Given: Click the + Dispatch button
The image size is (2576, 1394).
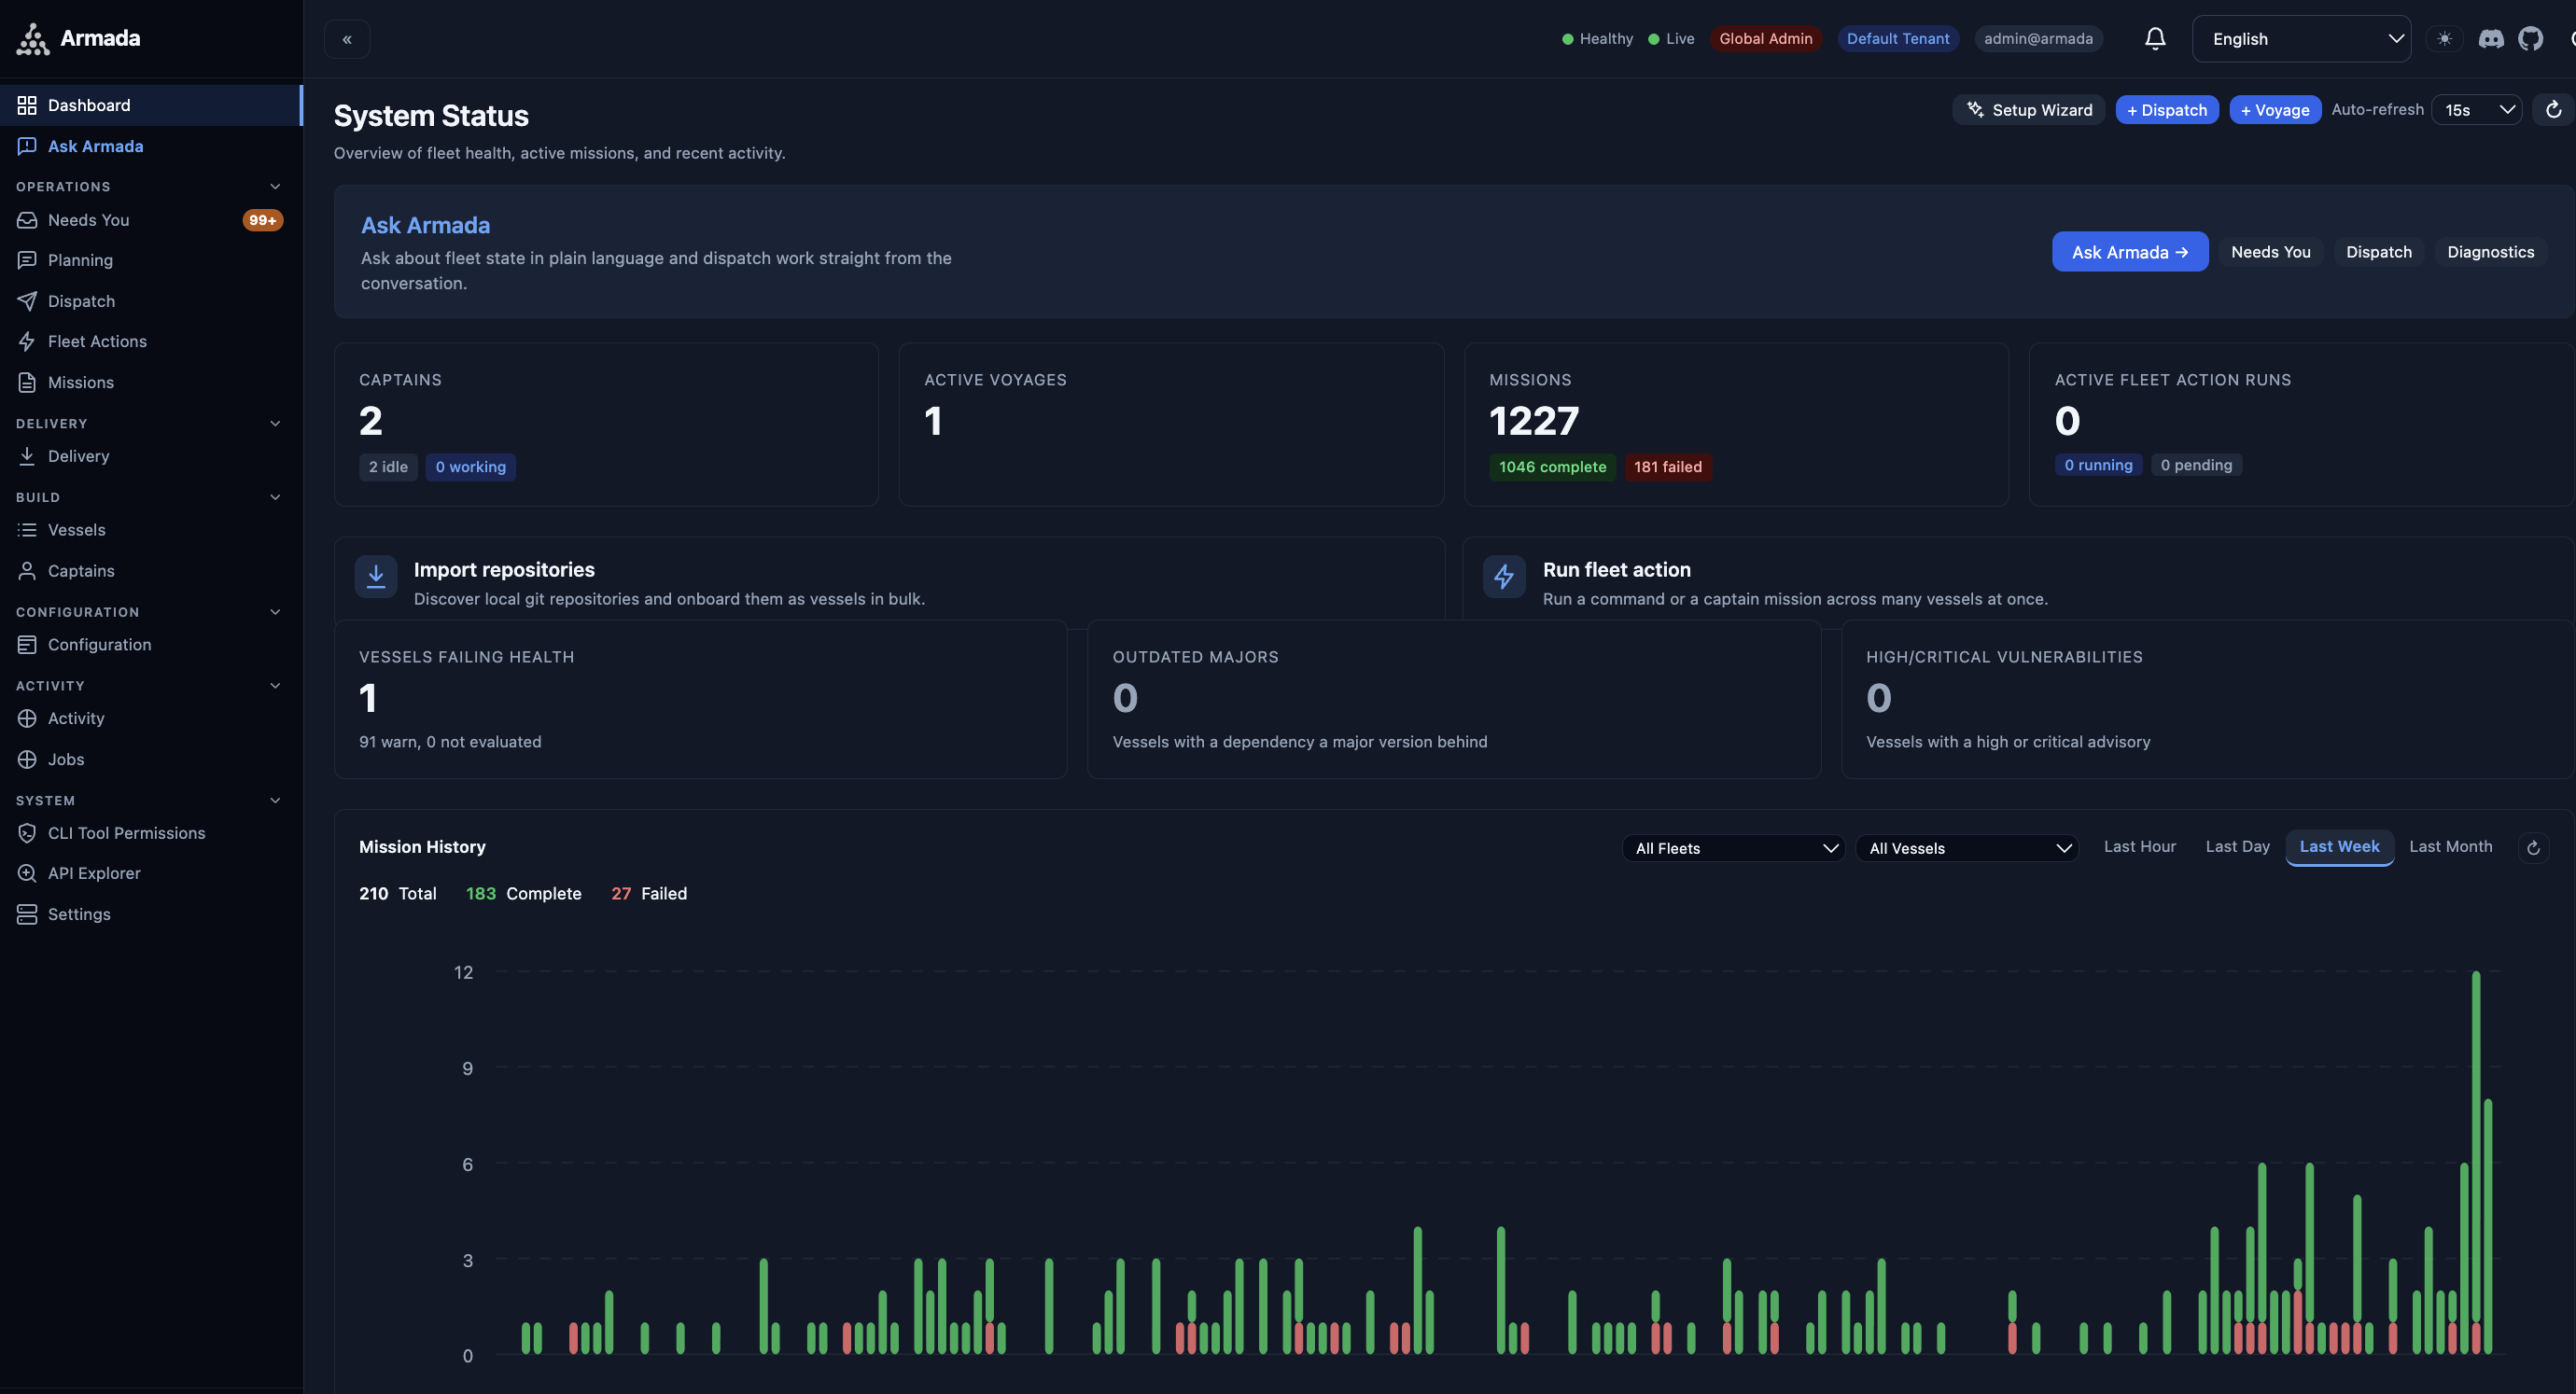Looking at the screenshot, I should coord(2167,110).
